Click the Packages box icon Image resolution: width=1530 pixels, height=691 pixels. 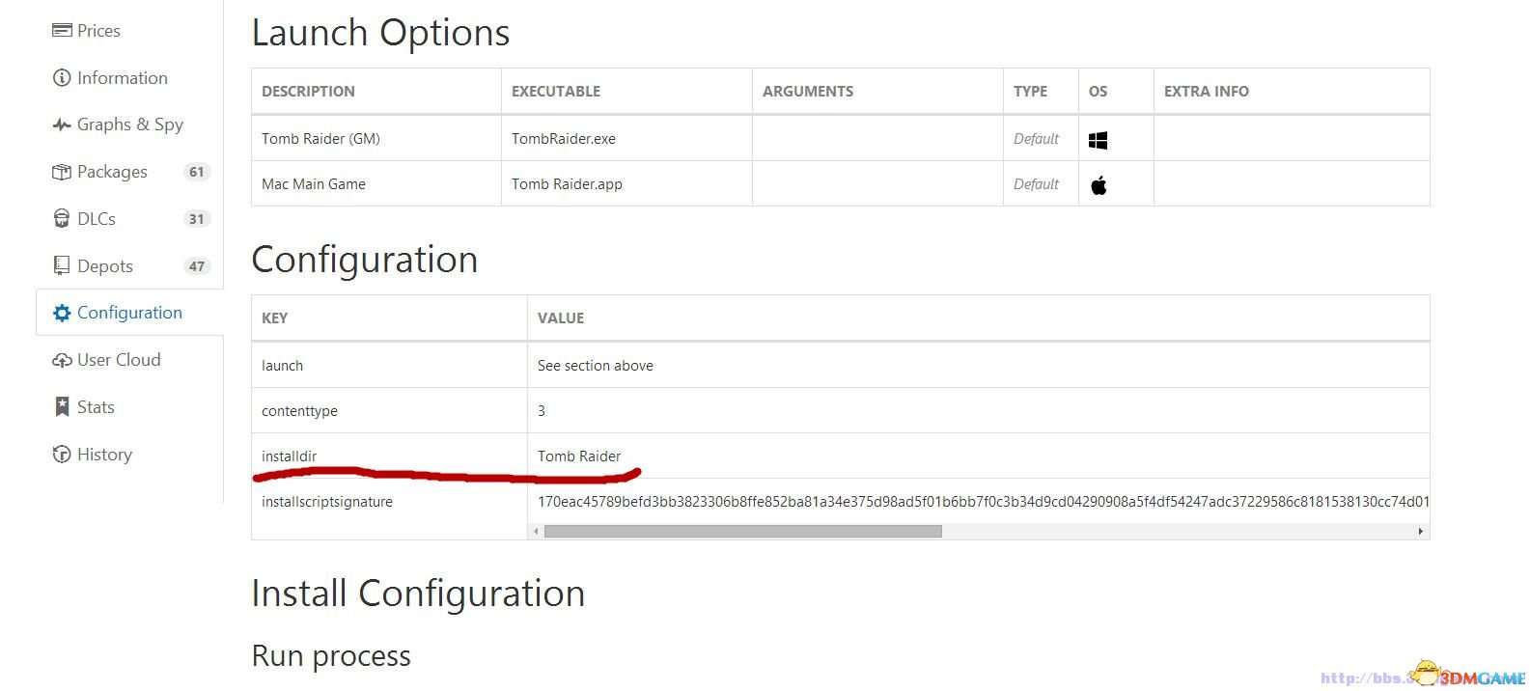[62, 172]
